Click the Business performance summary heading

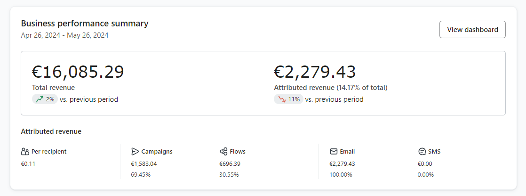click(85, 23)
